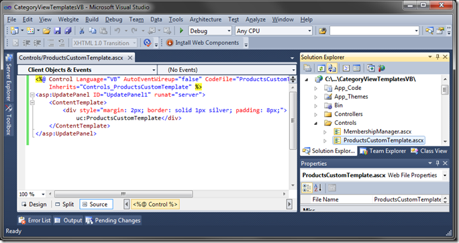The width and height of the screenshot is (459, 243).
Task: Click Install Web Components button
Action: (203, 43)
